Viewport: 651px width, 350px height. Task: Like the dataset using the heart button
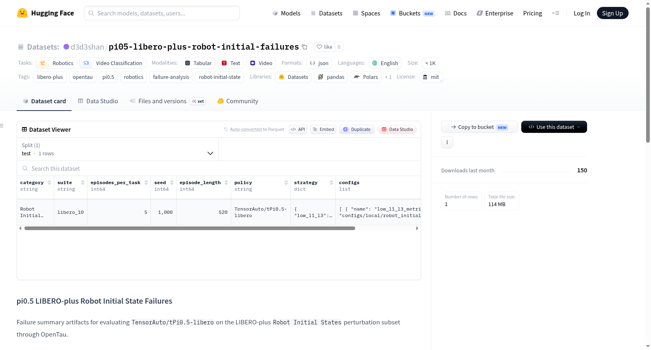click(325, 47)
